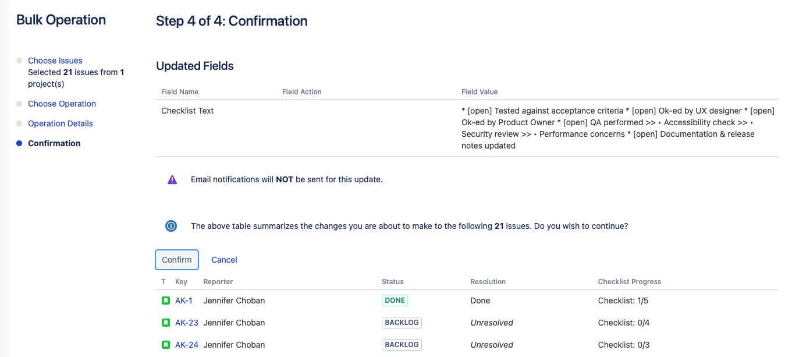This screenshot has height=357, width=792.
Task: Select the Confirmation step in sidebar
Action: (x=54, y=143)
